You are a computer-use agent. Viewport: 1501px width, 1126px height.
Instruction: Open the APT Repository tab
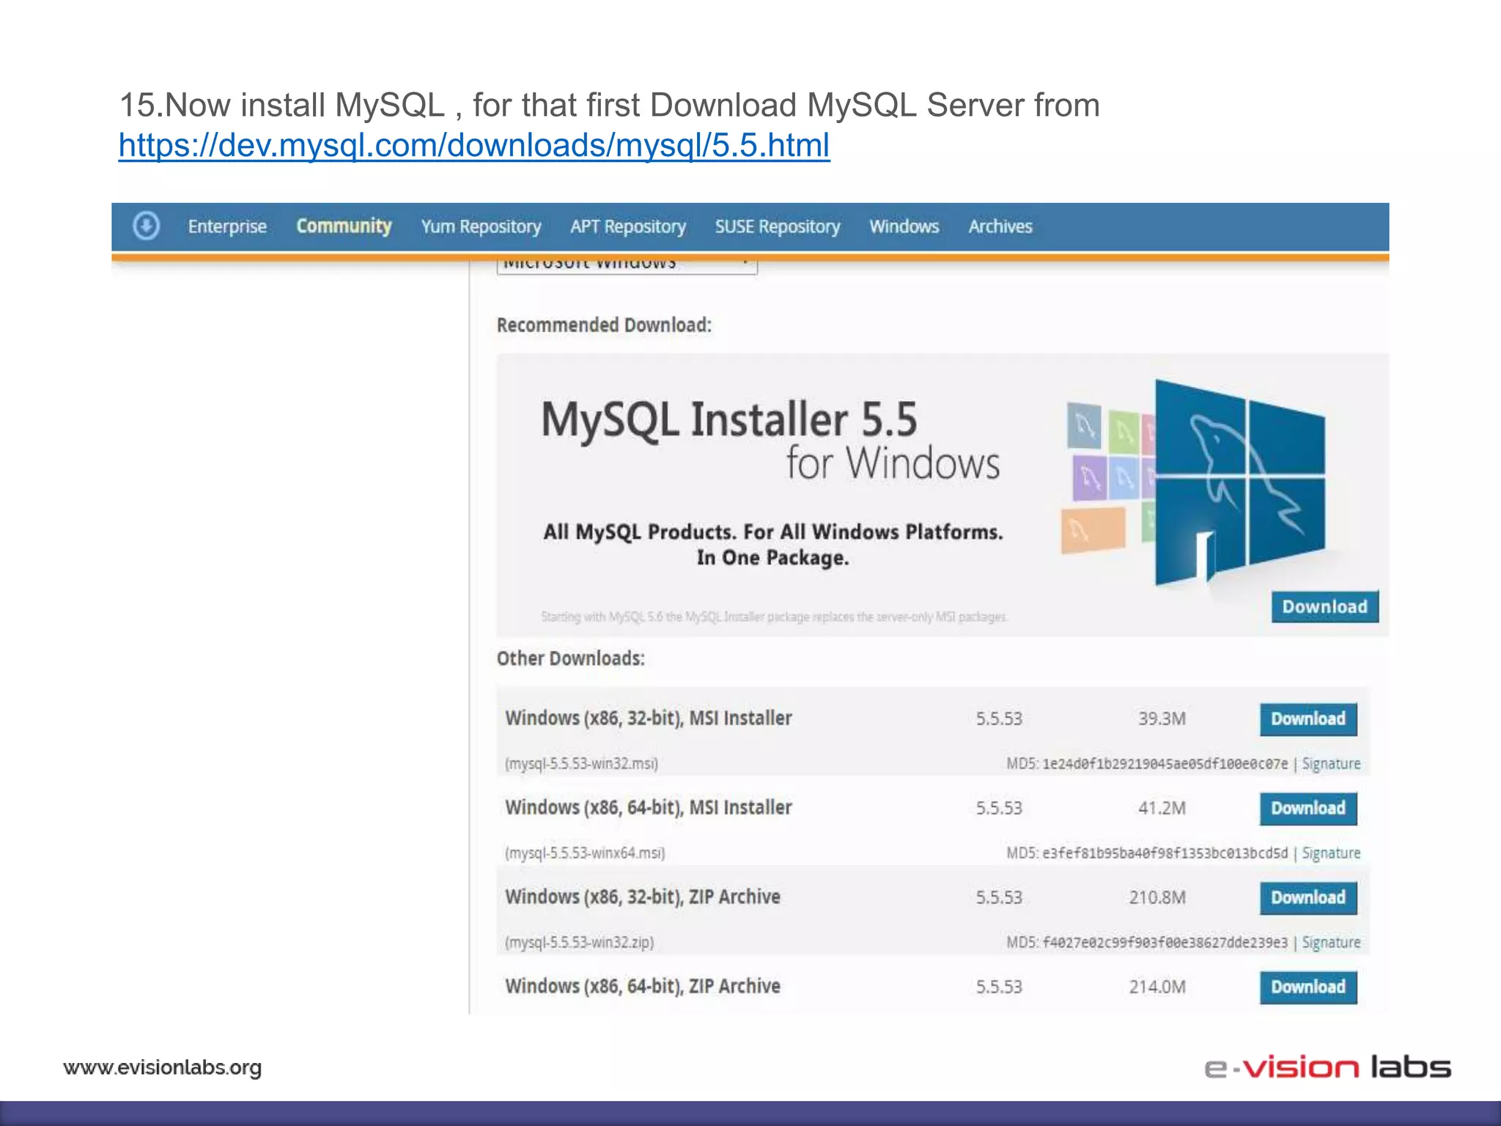pyautogui.click(x=628, y=227)
